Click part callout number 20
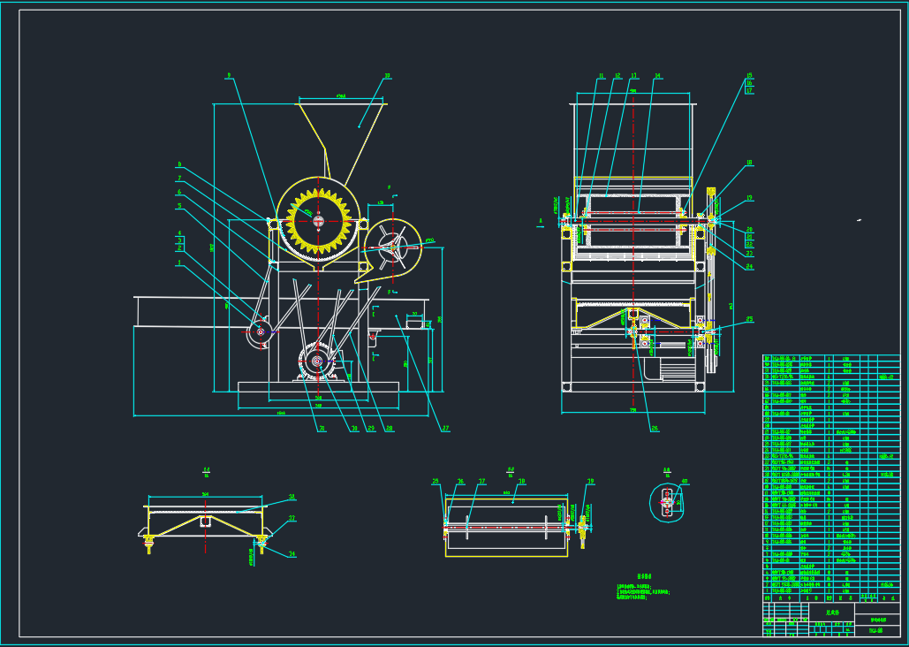 750,229
